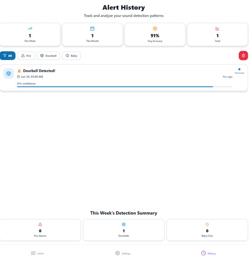Click the small calendar icon beside alert date
Screen dimensions: 249x259
[x=18, y=77]
